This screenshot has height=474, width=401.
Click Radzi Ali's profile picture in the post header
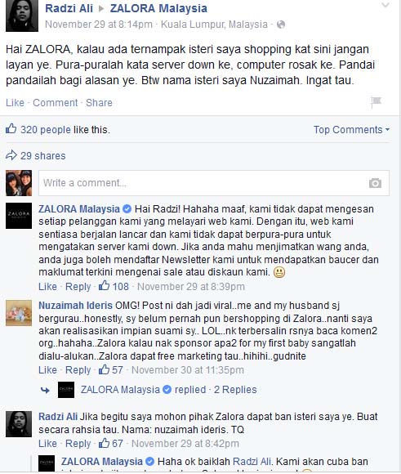coord(22,16)
